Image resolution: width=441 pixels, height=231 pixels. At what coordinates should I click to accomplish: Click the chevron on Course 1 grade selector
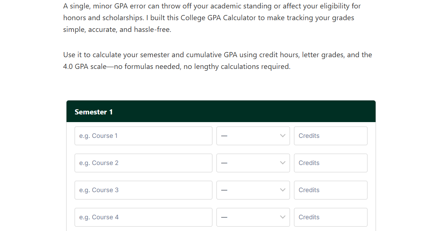click(x=283, y=136)
